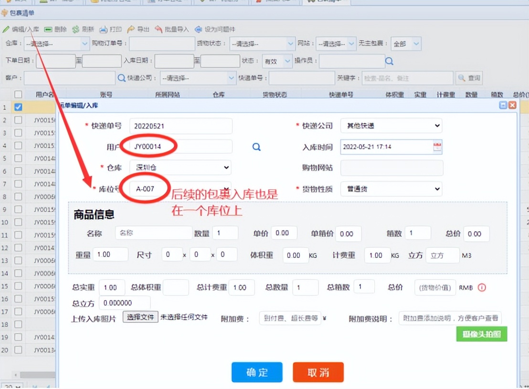The image size is (529, 389).
Task: Click the 确定 confirm button
Action: pyautogui.click(x=257, y=372)
